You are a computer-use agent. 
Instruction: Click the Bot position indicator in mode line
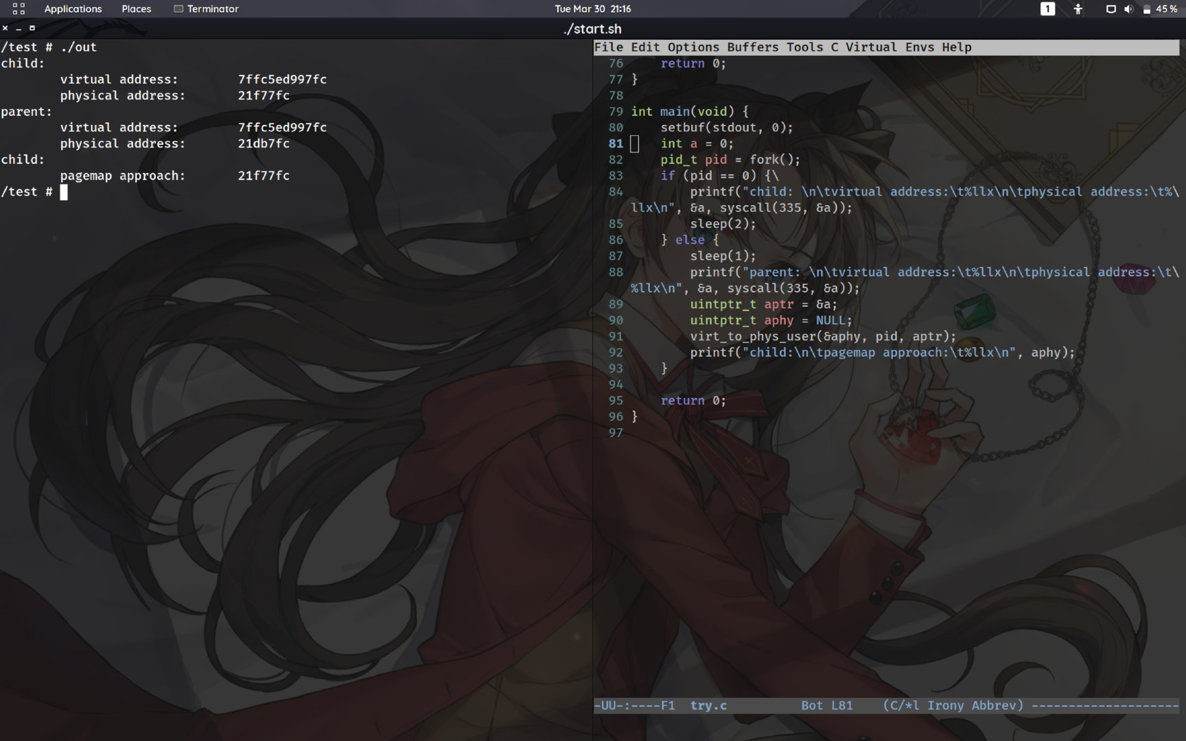pyautogui.click(x=812, y=705)
